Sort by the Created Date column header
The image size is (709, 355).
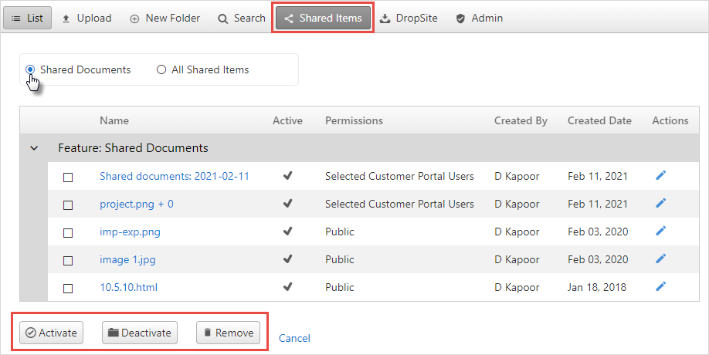[x=599, y=120]
